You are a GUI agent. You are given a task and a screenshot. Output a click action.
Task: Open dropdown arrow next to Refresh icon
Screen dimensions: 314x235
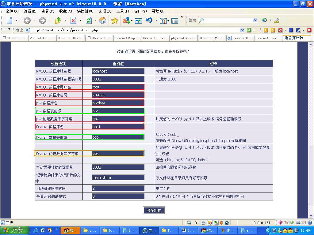pyautogui.click(x=96, y=21)
